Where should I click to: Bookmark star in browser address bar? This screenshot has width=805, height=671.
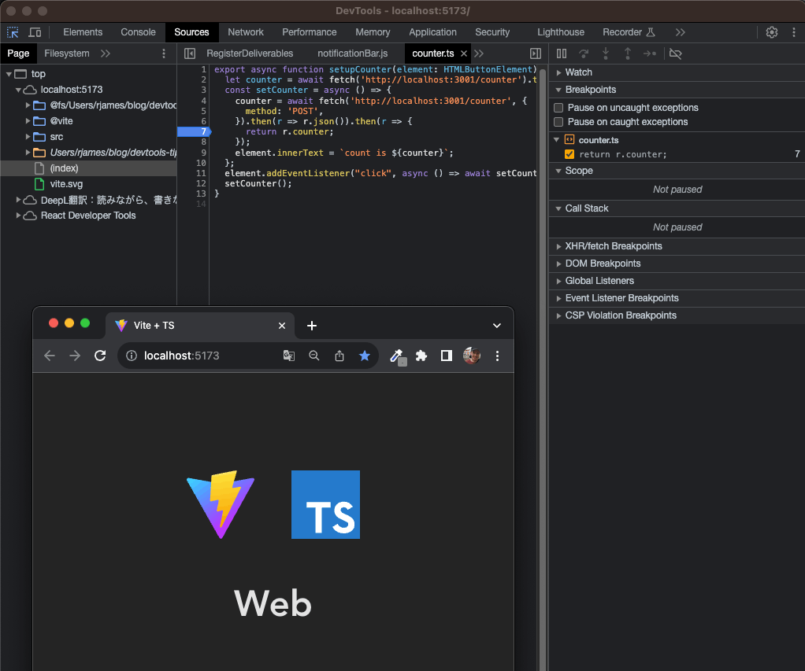tap(365, 356)
